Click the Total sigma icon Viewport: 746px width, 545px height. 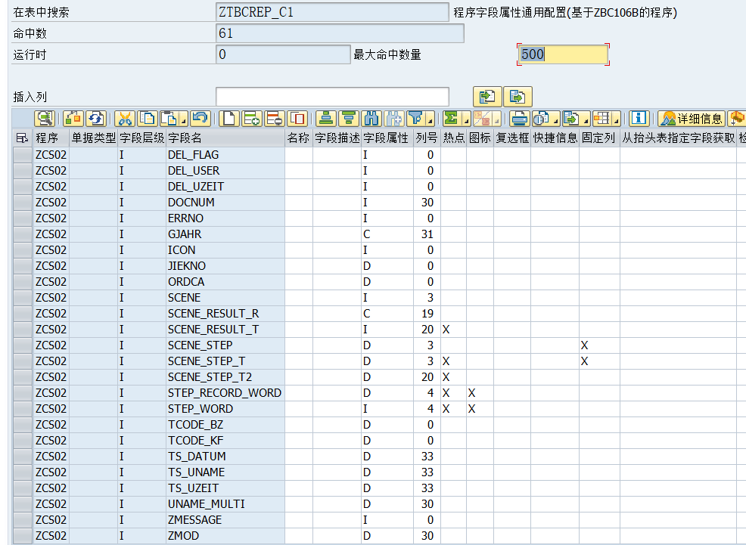[x=451, y=118]
